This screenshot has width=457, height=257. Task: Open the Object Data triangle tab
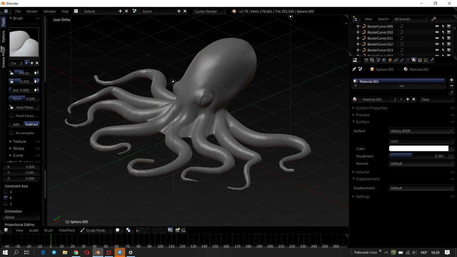408,60
